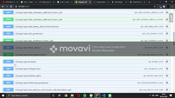This screenshot has height=98, width=175.
Task: Expand the GET /{slug}/api/categories/ endpoint
Action: 86,69
